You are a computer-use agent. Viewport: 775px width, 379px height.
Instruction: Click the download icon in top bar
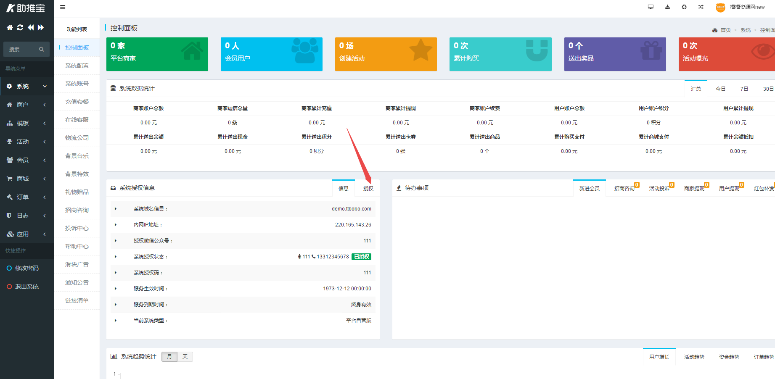[667, 7]
